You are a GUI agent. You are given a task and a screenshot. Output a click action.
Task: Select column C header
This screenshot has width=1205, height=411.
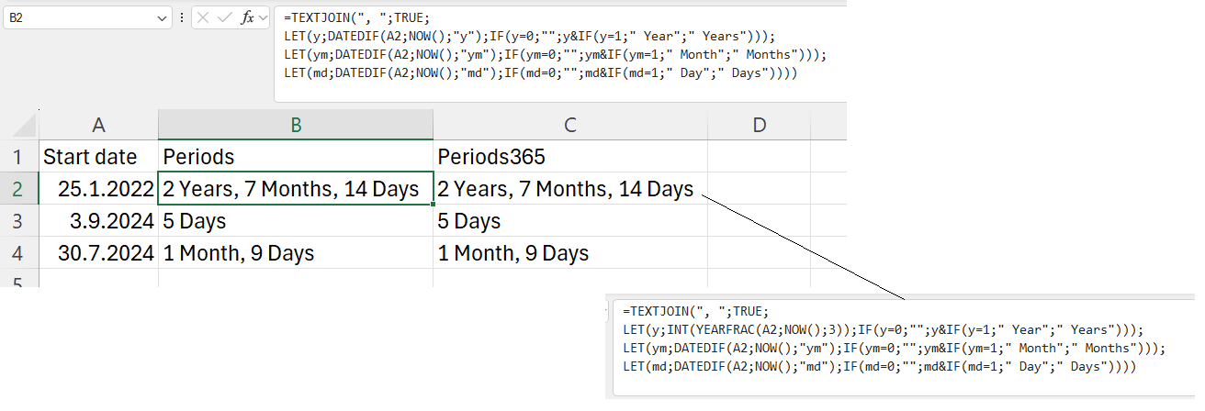point(570,126)
